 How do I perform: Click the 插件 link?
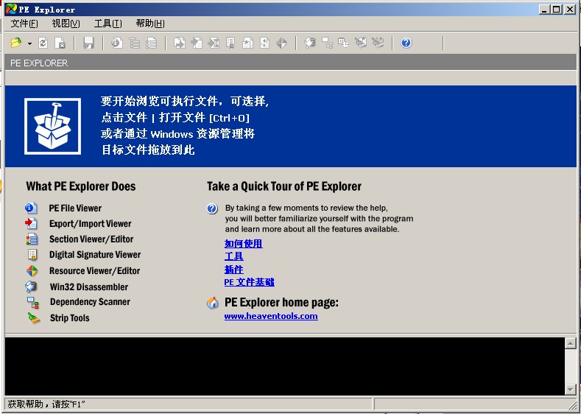(233, 270)
